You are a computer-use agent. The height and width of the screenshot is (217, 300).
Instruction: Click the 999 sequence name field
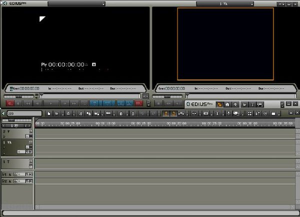click(24, 113)
